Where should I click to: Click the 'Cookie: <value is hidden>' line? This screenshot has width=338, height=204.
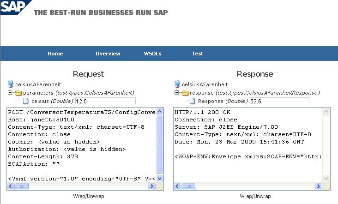point(54,142)
